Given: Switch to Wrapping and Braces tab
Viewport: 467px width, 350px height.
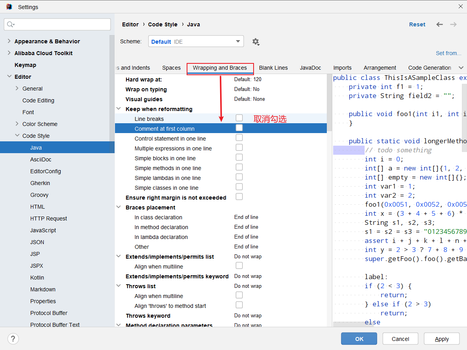Looking at the screenshot, I should coord(220,68).
